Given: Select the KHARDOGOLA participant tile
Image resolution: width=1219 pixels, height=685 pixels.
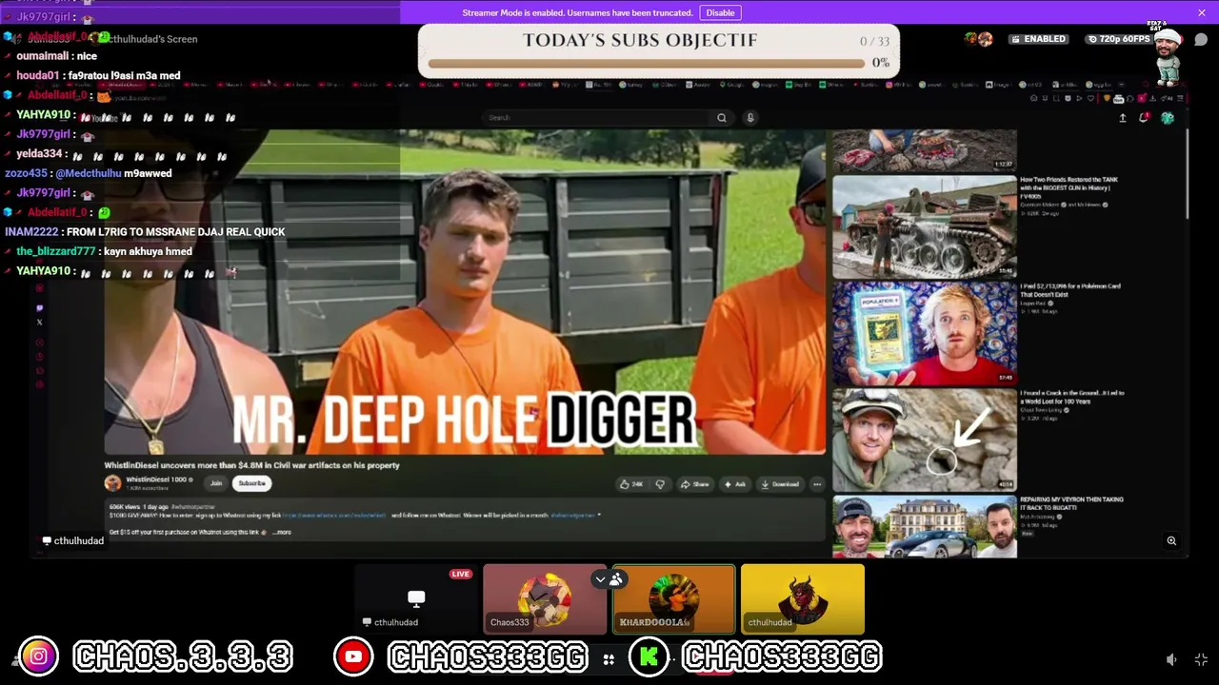Looking at the screenshot, I should coord(674,599).
